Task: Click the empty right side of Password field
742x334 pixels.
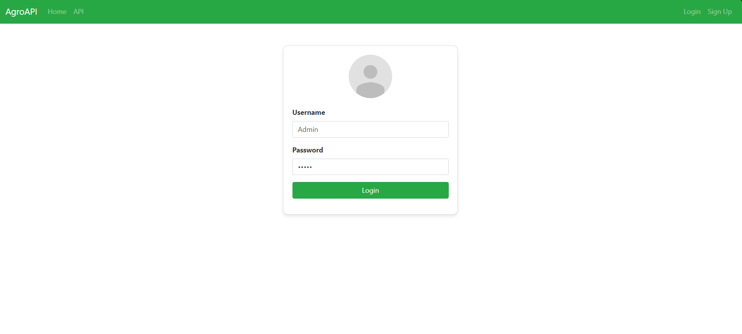Action: [x=407, y=167]
